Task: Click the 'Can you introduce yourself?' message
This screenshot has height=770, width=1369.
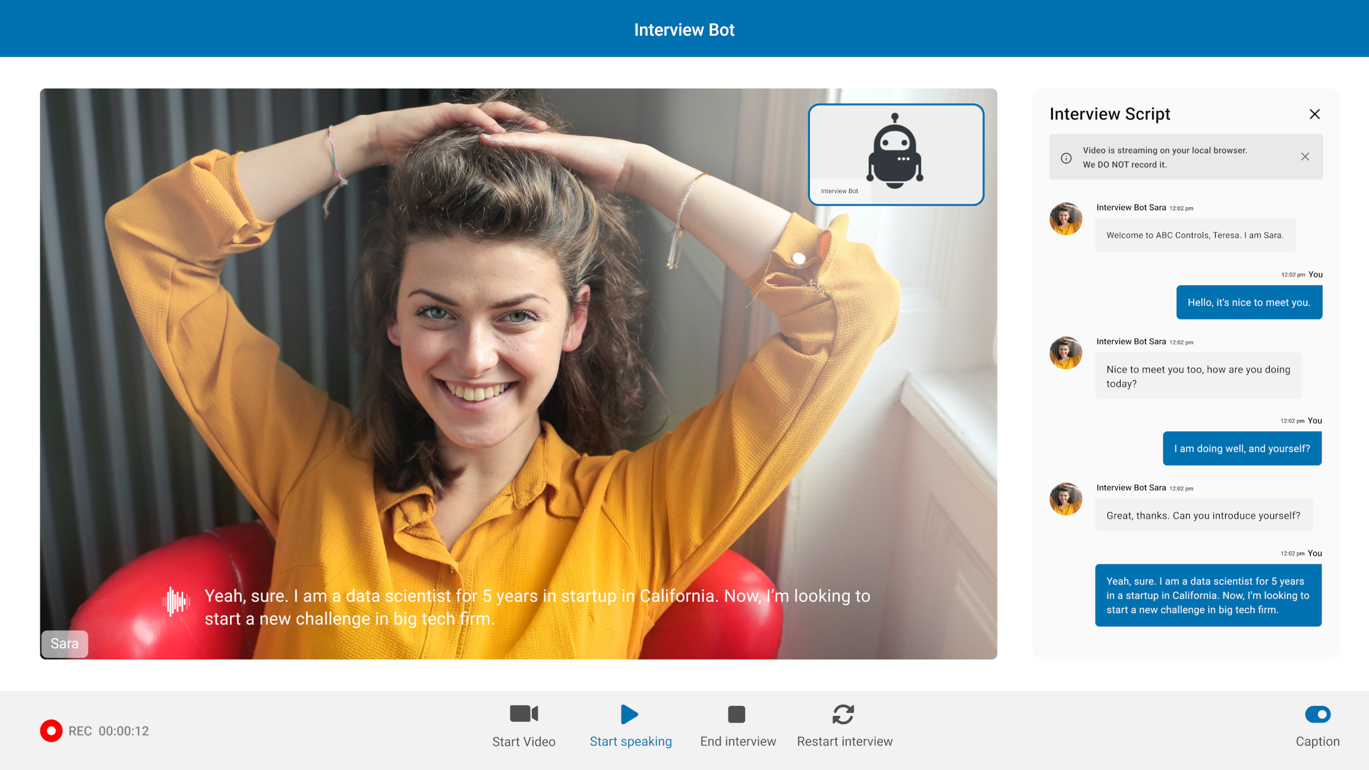Action: click(1203, 515)
